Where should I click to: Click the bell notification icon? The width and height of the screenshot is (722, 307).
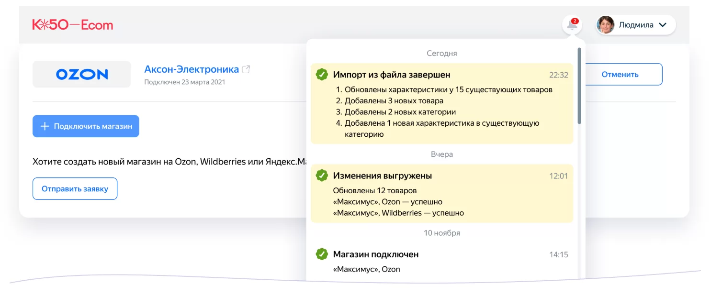click(x=571, y=25)
